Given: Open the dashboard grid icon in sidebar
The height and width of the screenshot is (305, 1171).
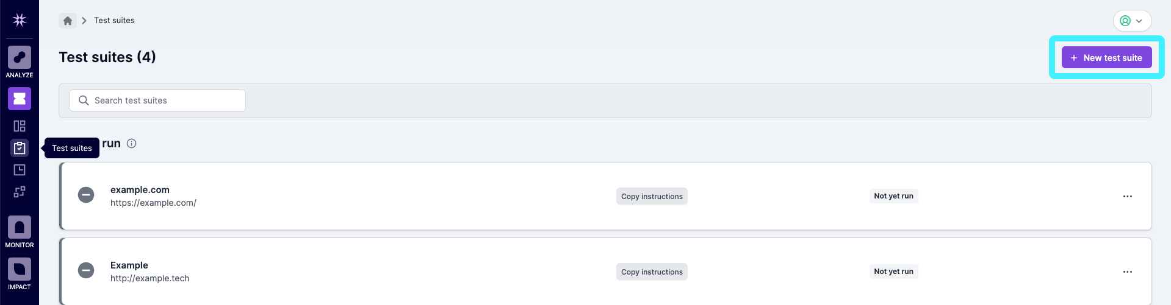Looking at the screenshot, I should (x=20, y=126).
